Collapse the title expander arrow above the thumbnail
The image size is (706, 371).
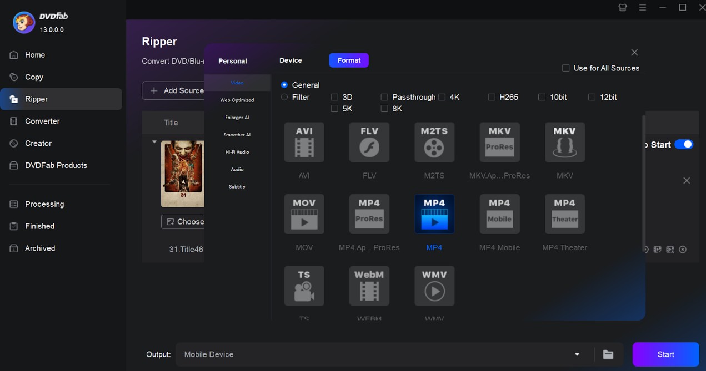(x=154, y=141)
